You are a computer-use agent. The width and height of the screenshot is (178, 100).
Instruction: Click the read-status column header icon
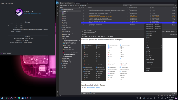coord(127,7)
